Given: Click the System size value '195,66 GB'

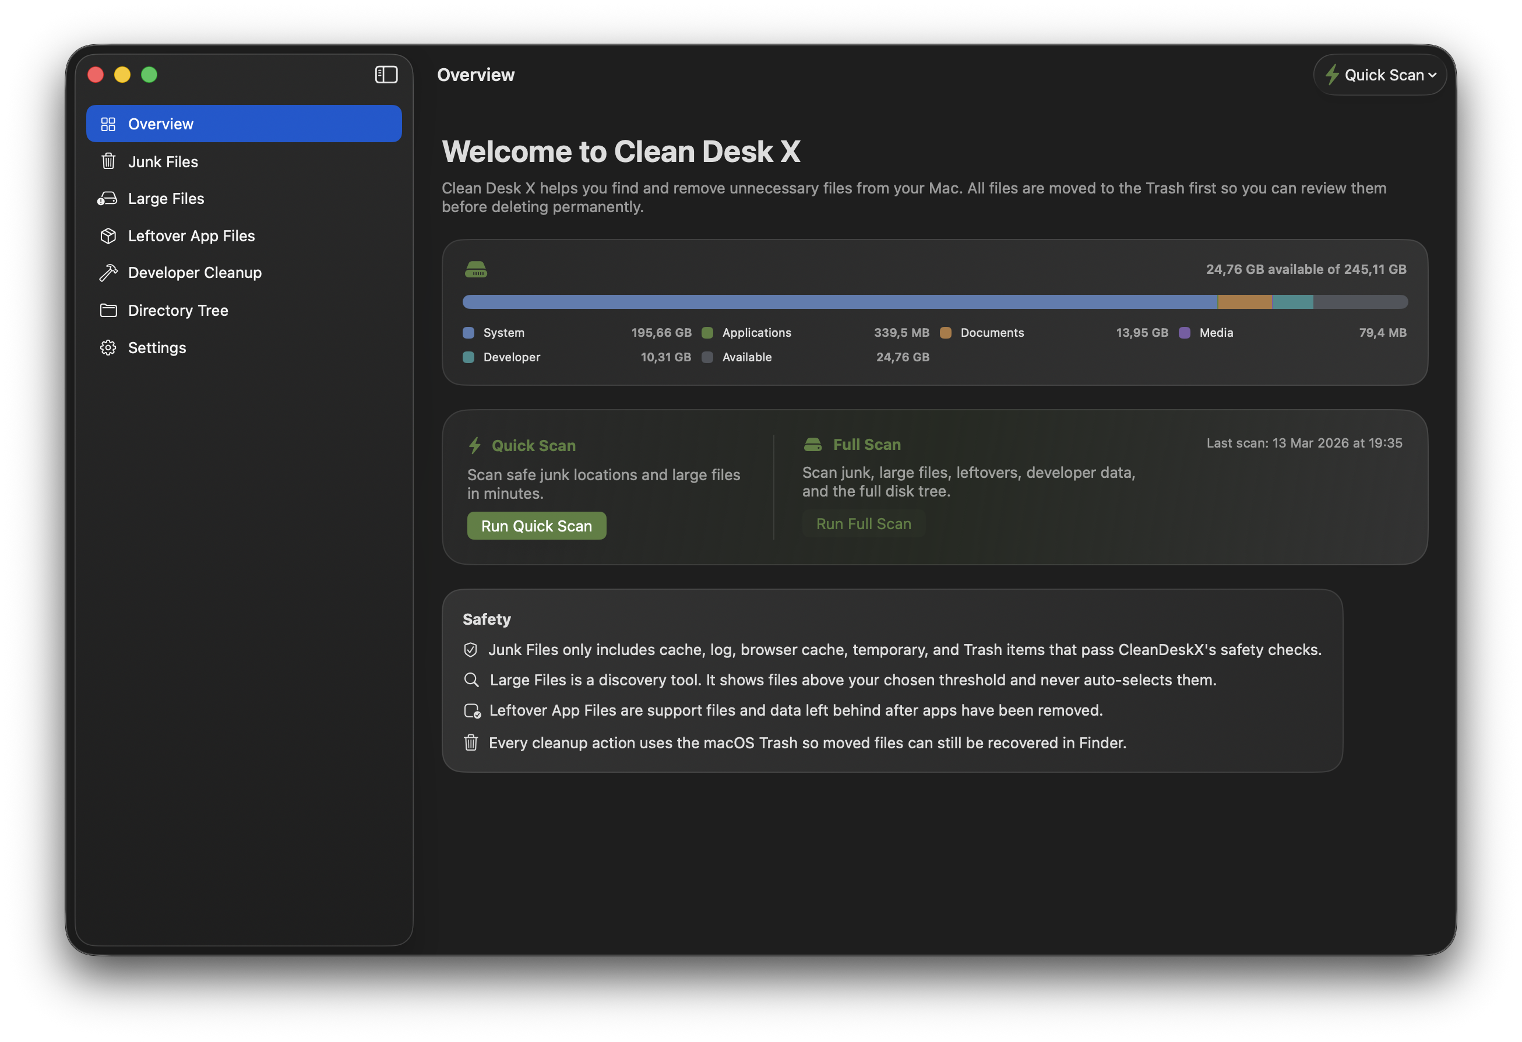Looking at the screenshot, I should point(661,333).
